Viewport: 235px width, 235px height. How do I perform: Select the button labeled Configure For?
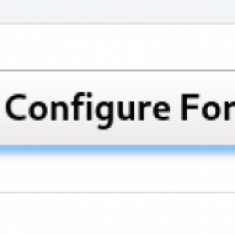[117, 108]
